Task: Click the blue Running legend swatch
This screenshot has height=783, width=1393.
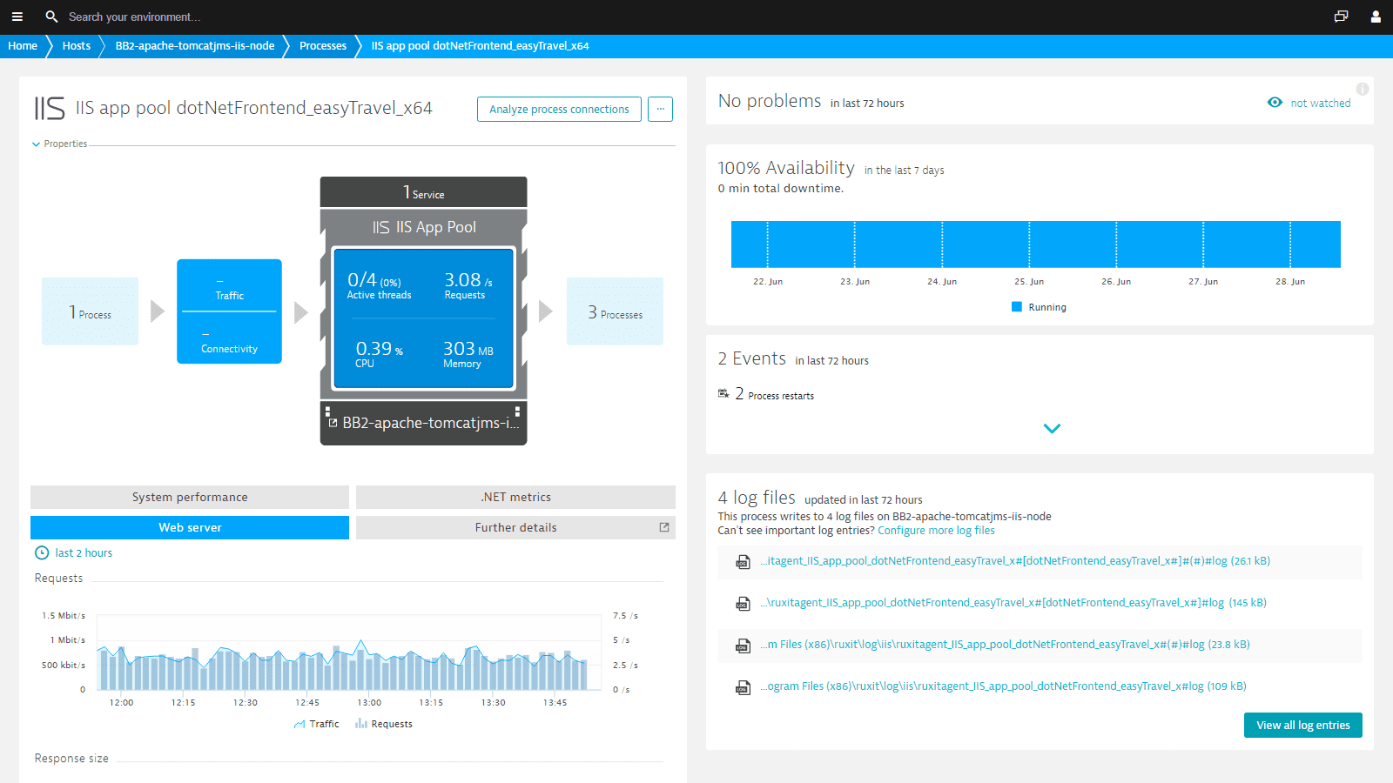Action: point(1017,307)
